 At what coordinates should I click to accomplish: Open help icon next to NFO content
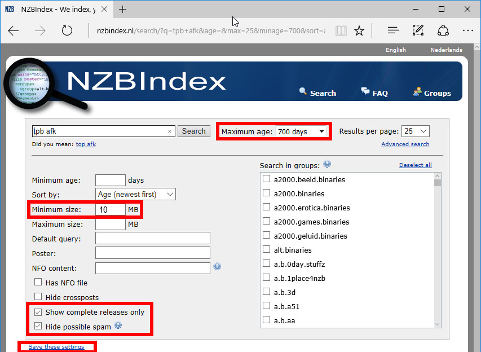[x=217, y=266]
